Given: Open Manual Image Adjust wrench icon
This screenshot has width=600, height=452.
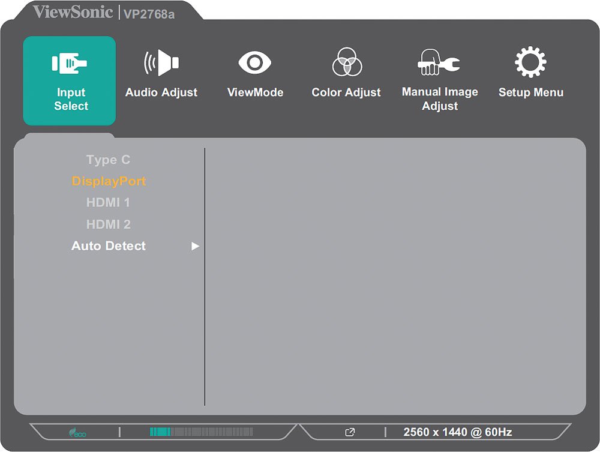Looking at the screenshot, I should click(x=439, y=62).
